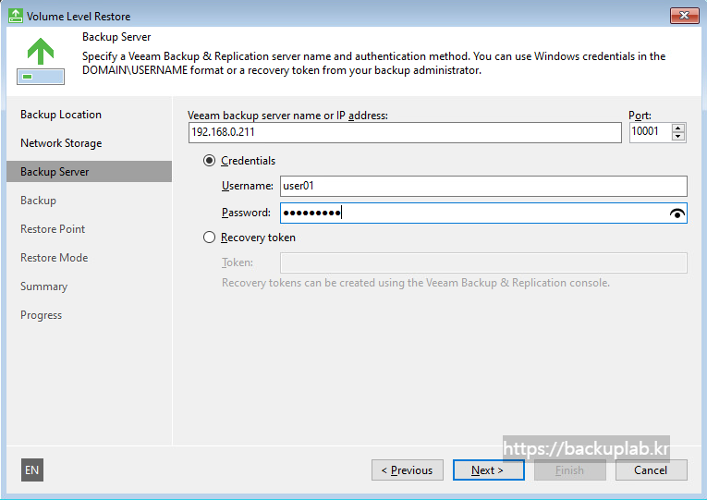Select the Backup Server step
707x500 pixels.
[x=90, y=171]
